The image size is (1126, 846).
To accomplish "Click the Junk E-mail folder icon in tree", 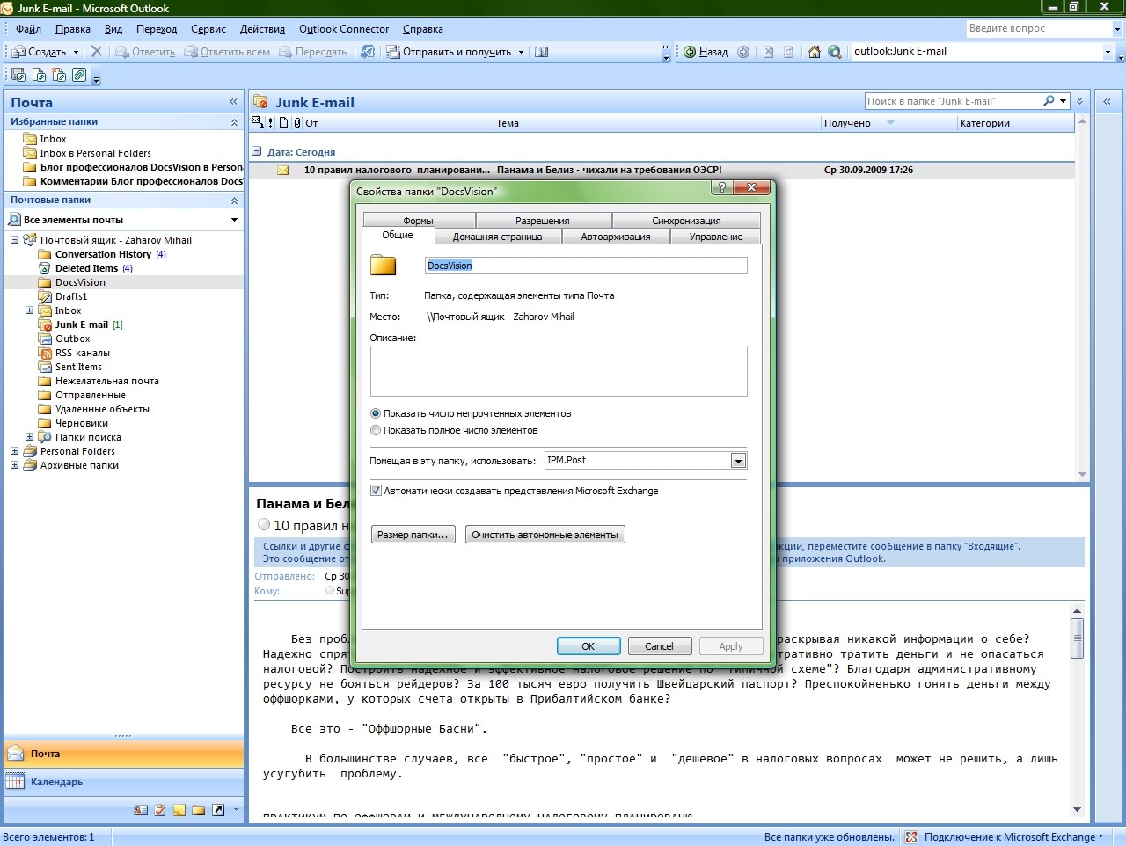I will point(46,325).
